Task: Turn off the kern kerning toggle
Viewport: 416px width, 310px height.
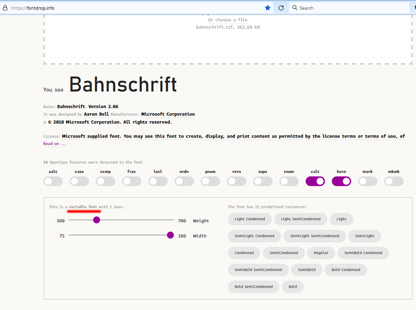Action: [341, 181]
